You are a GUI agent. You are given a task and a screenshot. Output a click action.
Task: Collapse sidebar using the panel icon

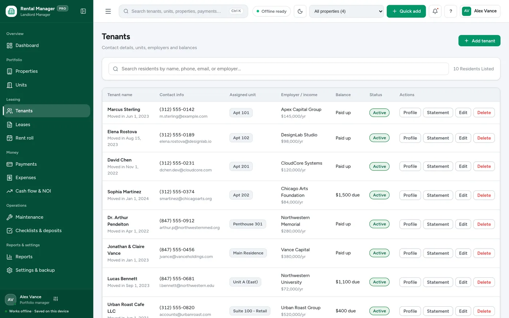tap(83, 11)
